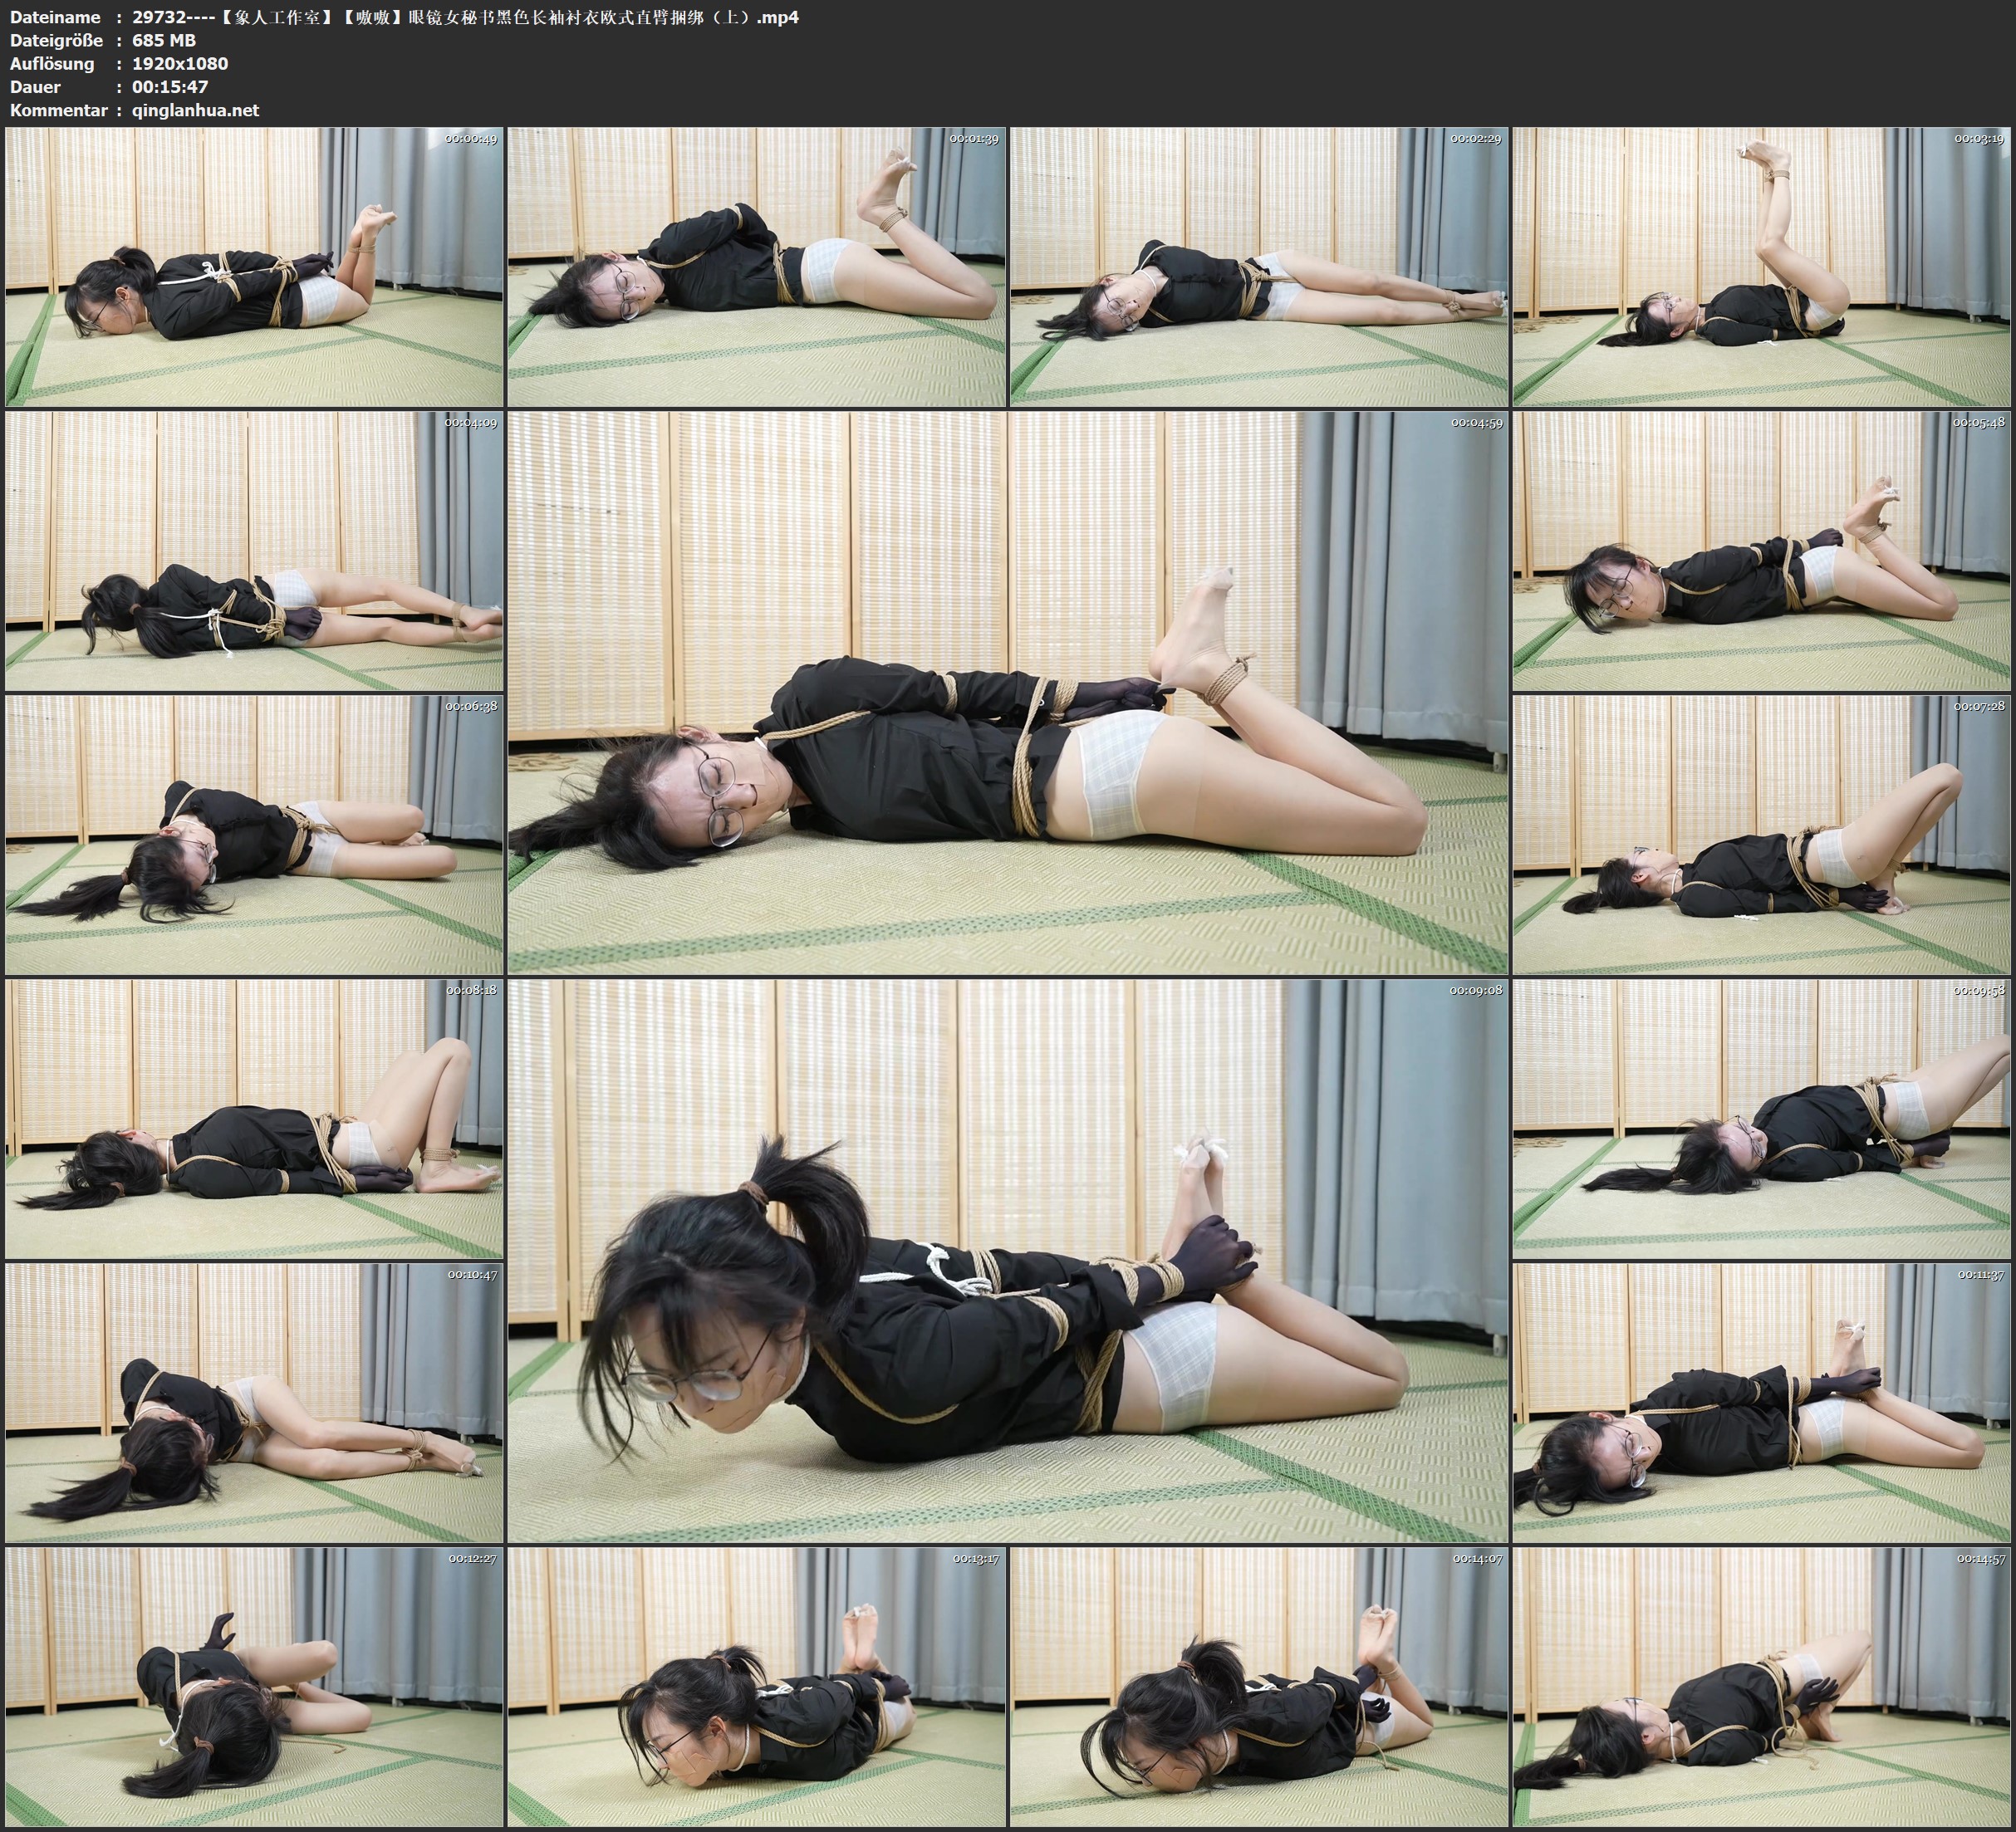Screen dimensions: 2016x1832
Task: Click the 1920x1080 resolution value
Action: click(x=180, y=63)
